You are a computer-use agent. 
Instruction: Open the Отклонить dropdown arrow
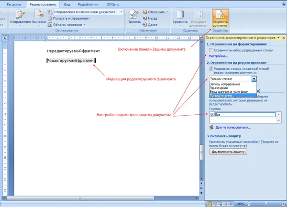[167, 12]
